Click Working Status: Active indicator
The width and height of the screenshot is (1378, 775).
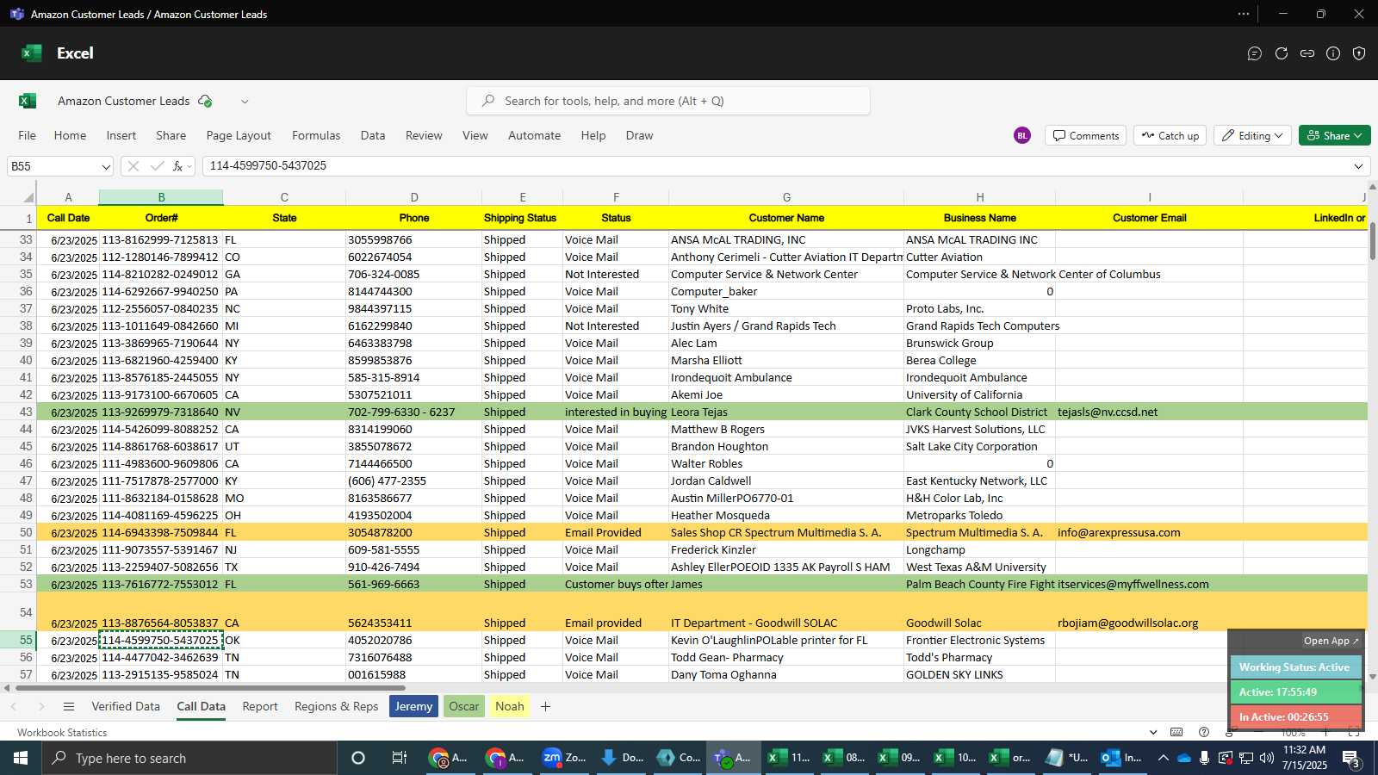1294,667
